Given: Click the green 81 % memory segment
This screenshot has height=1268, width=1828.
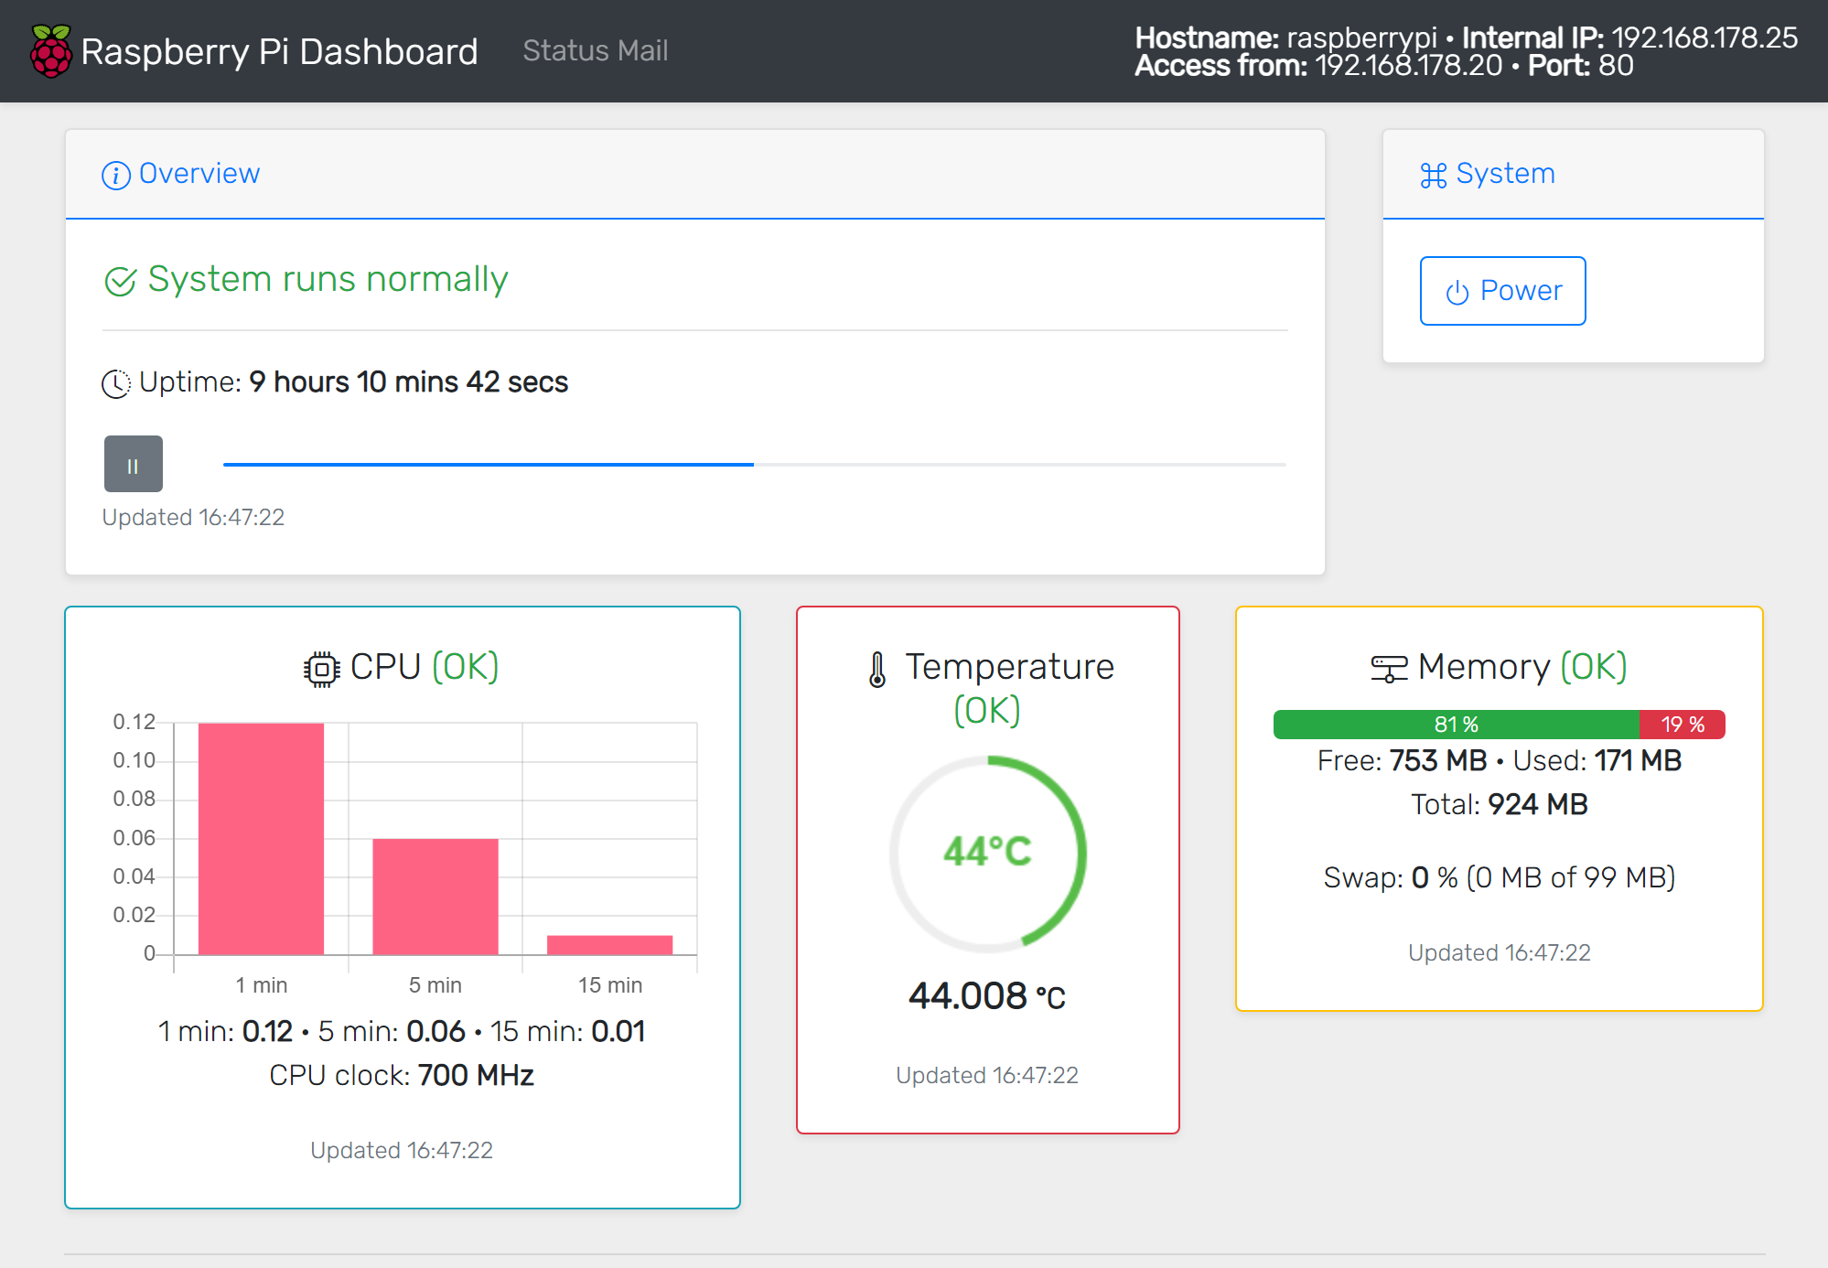Looking at the screenshot, I should [x=1455, y=725].
